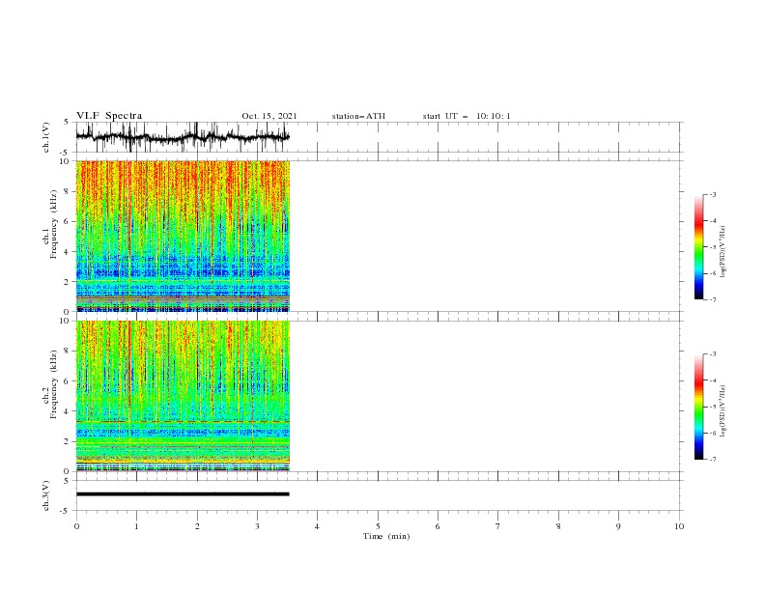
Task: Click the "2" kHz tick of ch.2 spectrogram
Action: coord(68,441)
